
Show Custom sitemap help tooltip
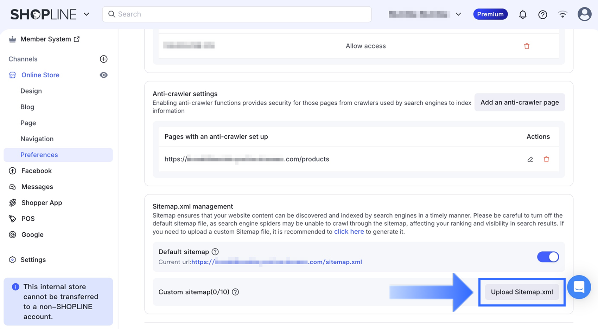click(x=235, y=292)
